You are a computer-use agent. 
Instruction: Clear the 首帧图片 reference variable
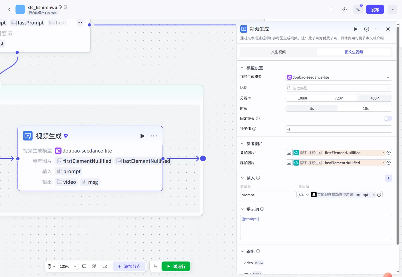[383, 153]
